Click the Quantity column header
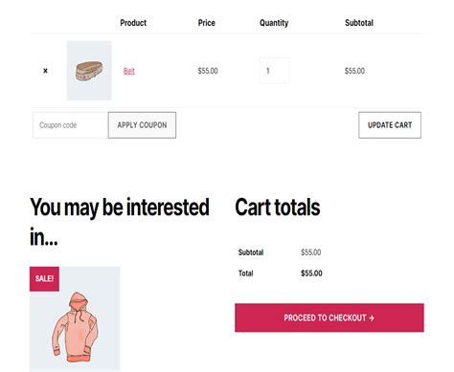454x372 pixels. coord(274,23)
